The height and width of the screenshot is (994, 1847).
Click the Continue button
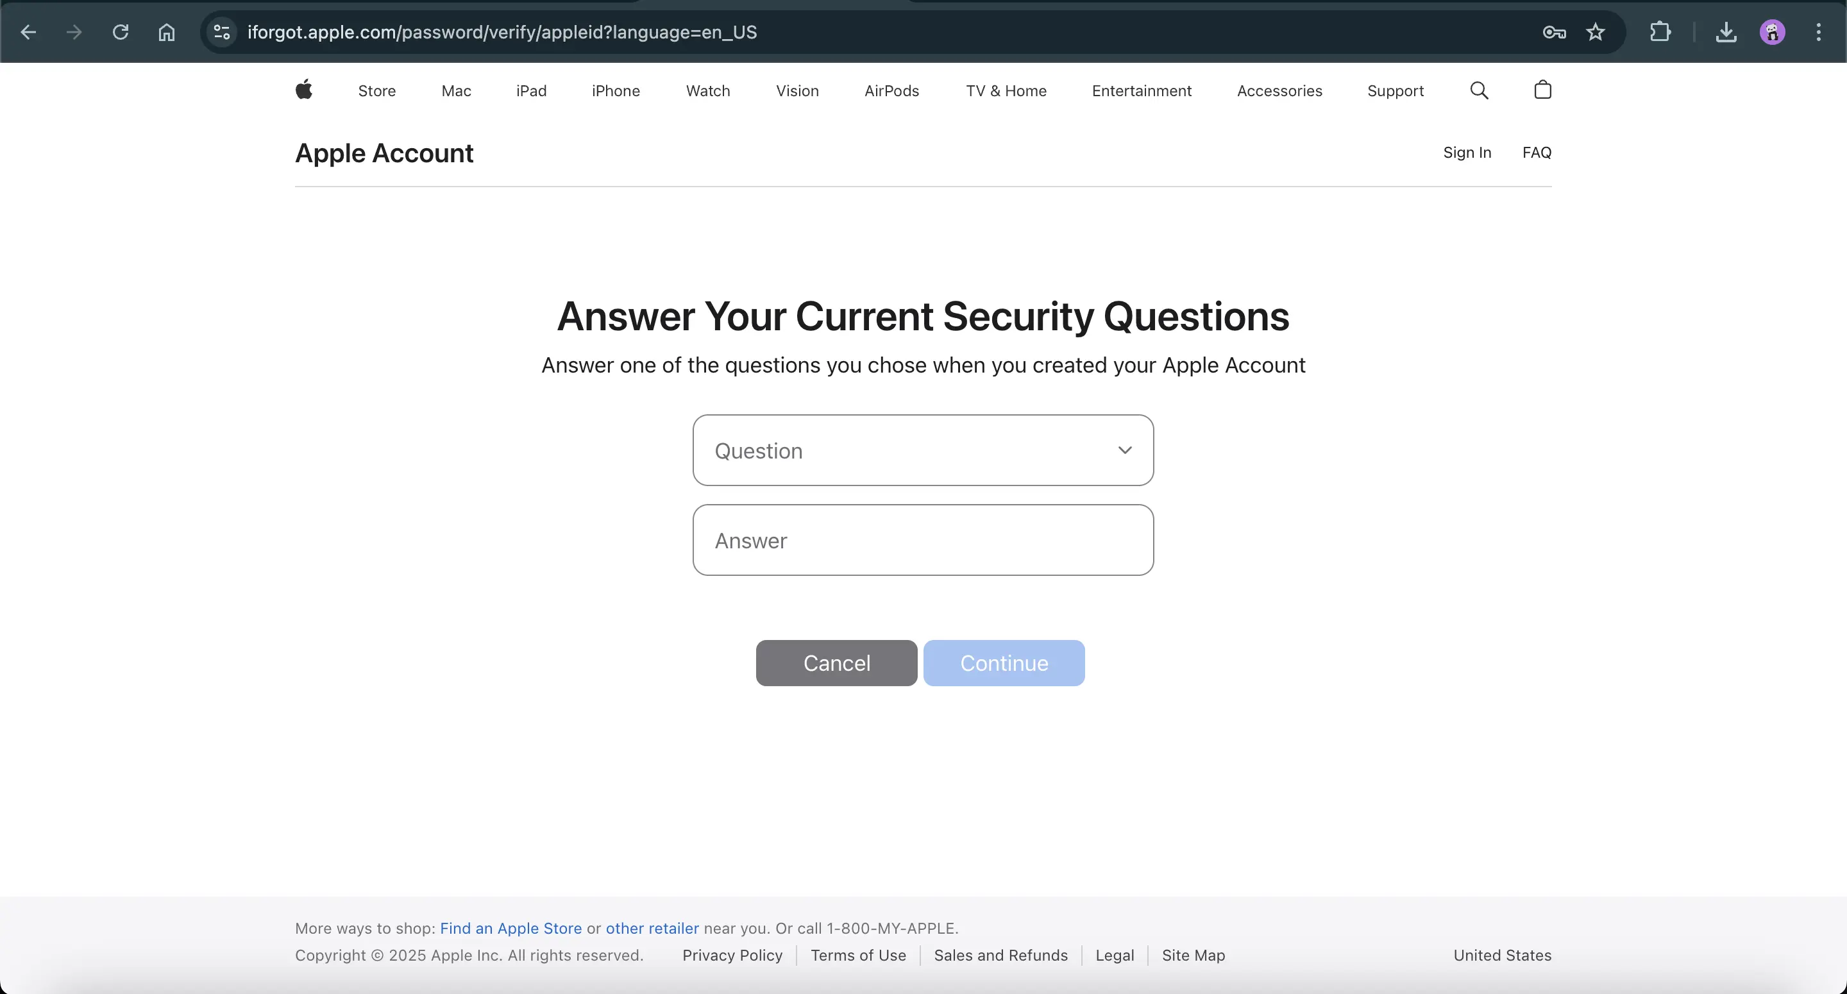[x=1004, y=662]
